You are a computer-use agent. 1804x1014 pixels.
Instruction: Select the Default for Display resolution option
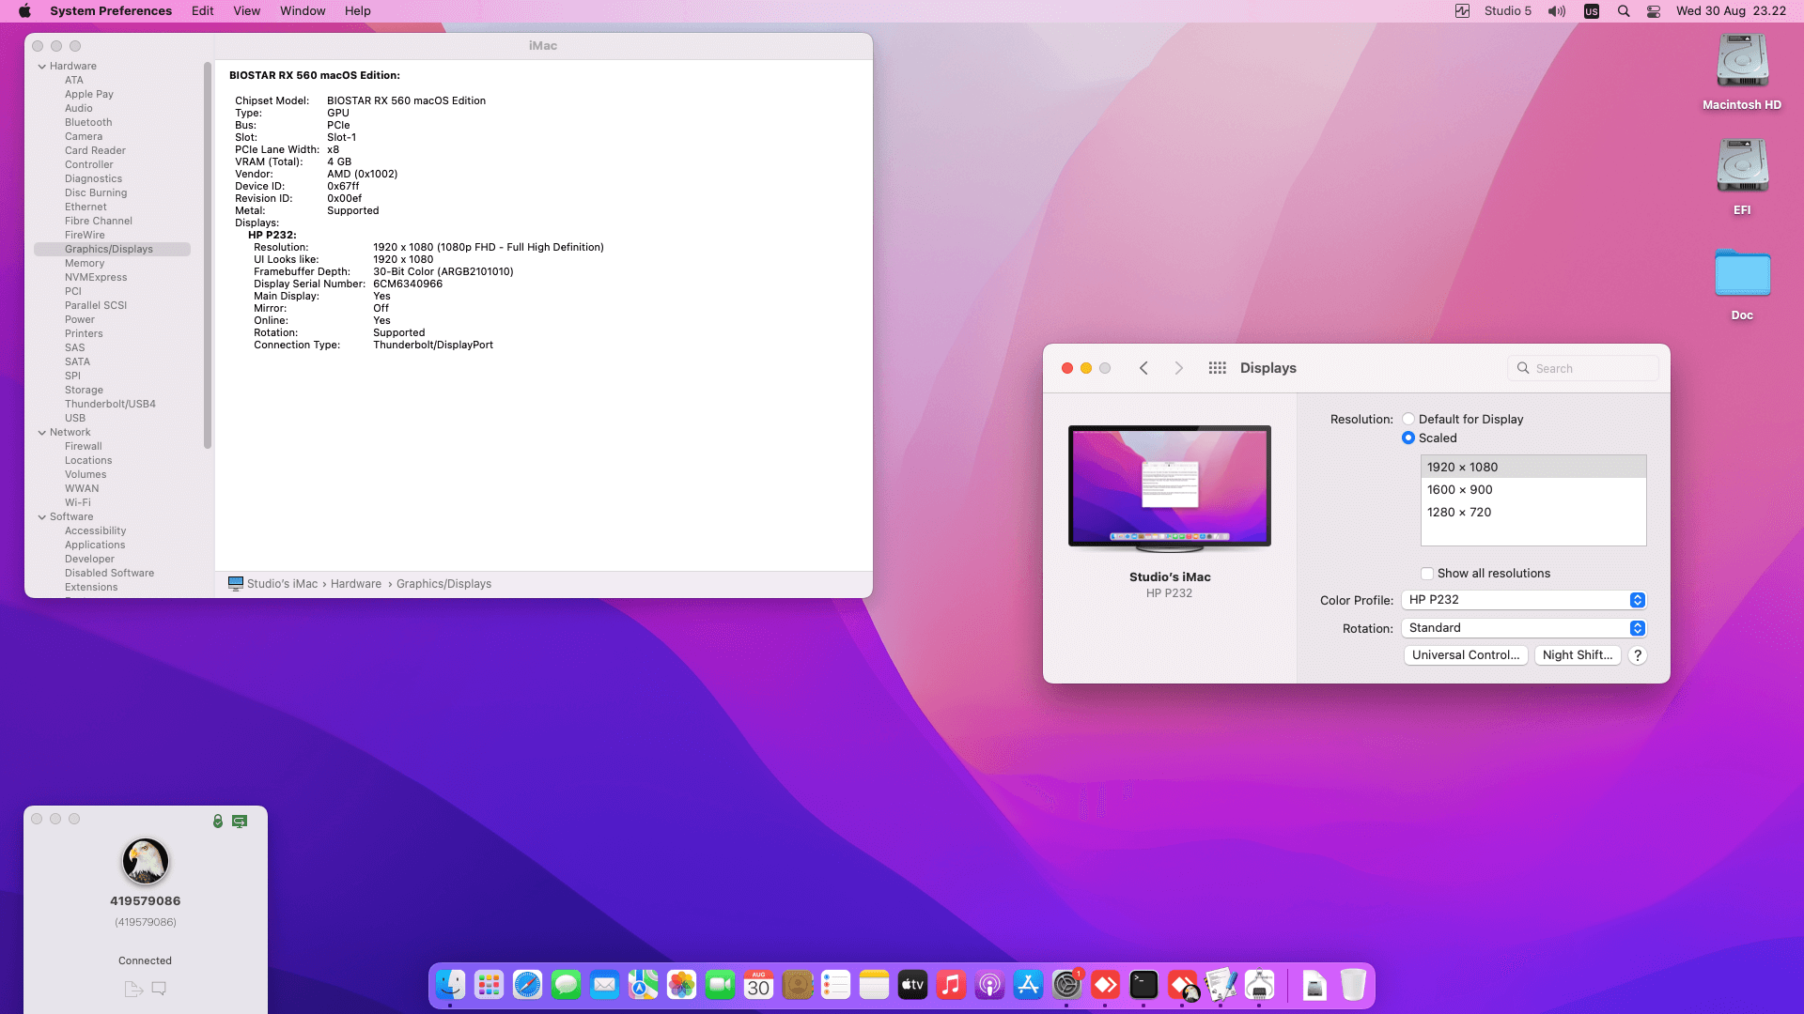[x=1408, y=420]
